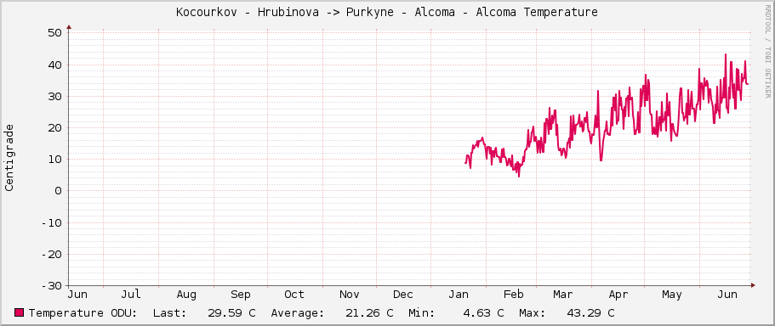This screenshot has height=326, width=775.
Task: Click the 'Apr' x-axis label
Action: click(x=618, y=295)
